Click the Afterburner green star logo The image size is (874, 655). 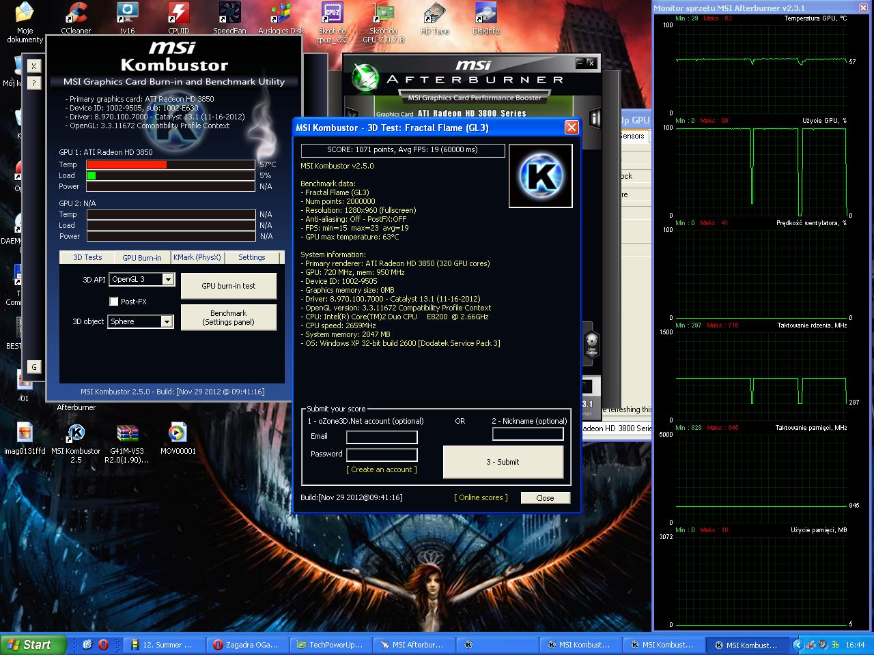pyautogui.click(x=365, y=78)
